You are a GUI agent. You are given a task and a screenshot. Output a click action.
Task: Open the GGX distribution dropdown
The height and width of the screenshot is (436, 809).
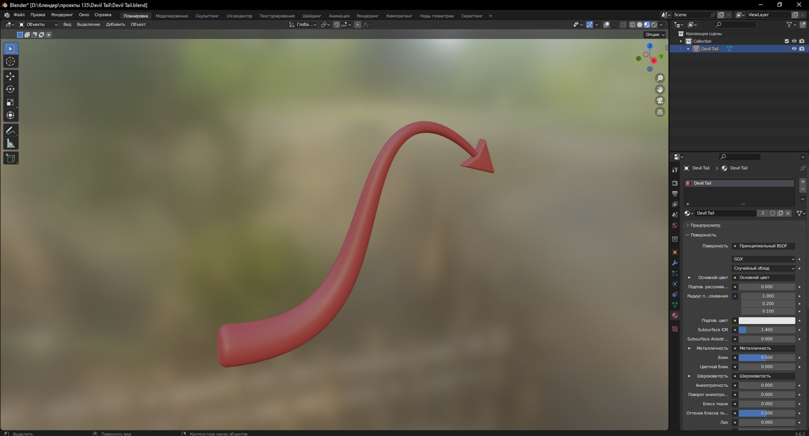[763, 259]
